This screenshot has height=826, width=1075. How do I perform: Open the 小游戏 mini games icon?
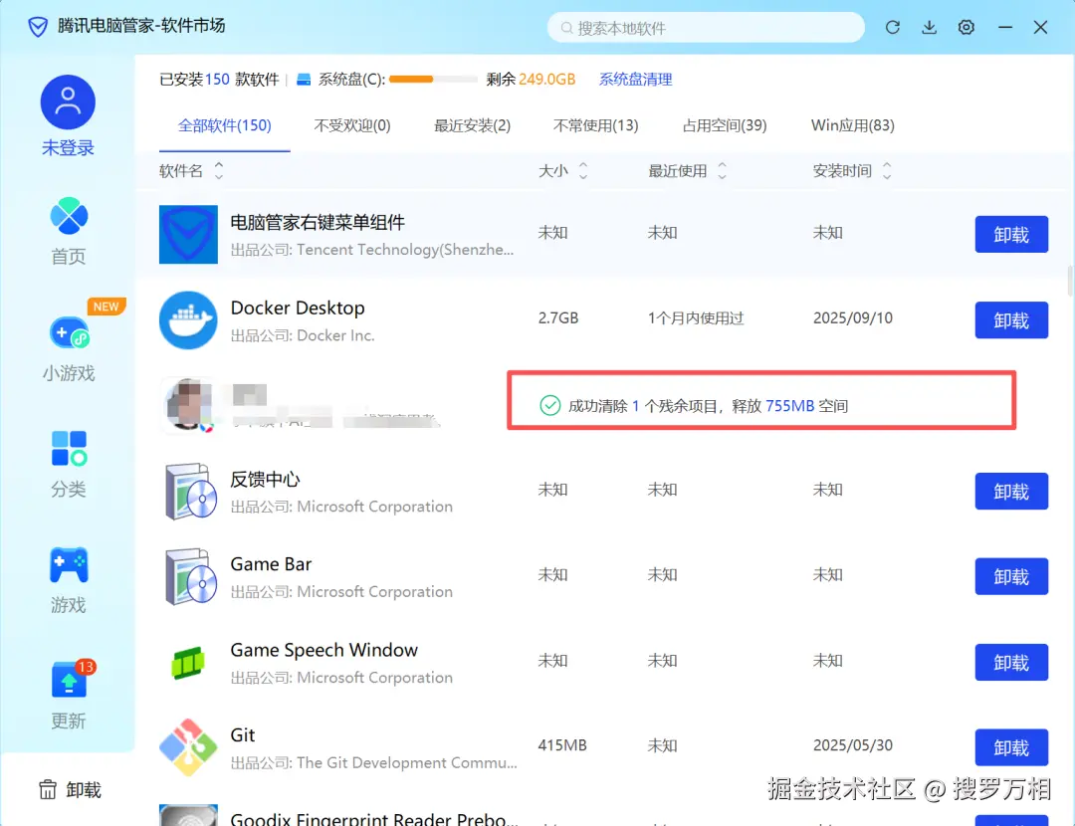[69, 333]
